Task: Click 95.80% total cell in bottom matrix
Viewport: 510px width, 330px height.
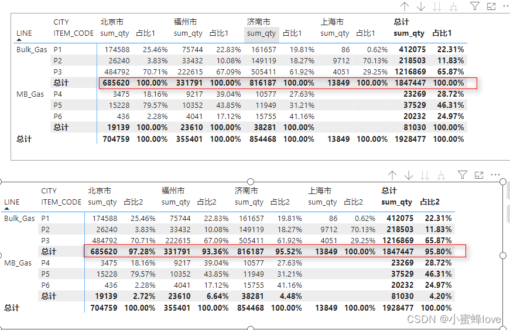Action: click(438, 251)
